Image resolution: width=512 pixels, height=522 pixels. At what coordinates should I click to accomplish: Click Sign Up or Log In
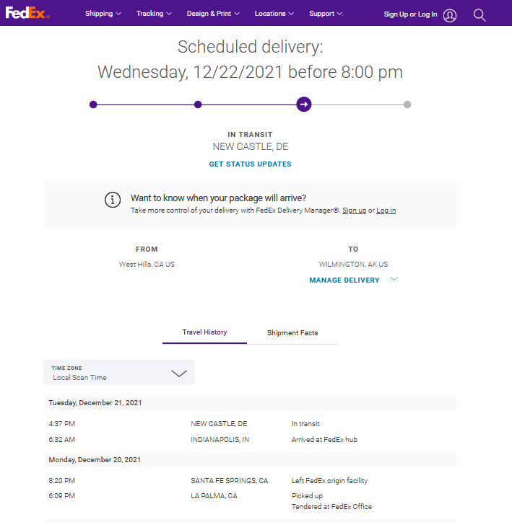[x=410, y=14]
